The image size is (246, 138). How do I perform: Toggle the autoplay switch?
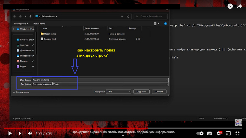(200, 133)
